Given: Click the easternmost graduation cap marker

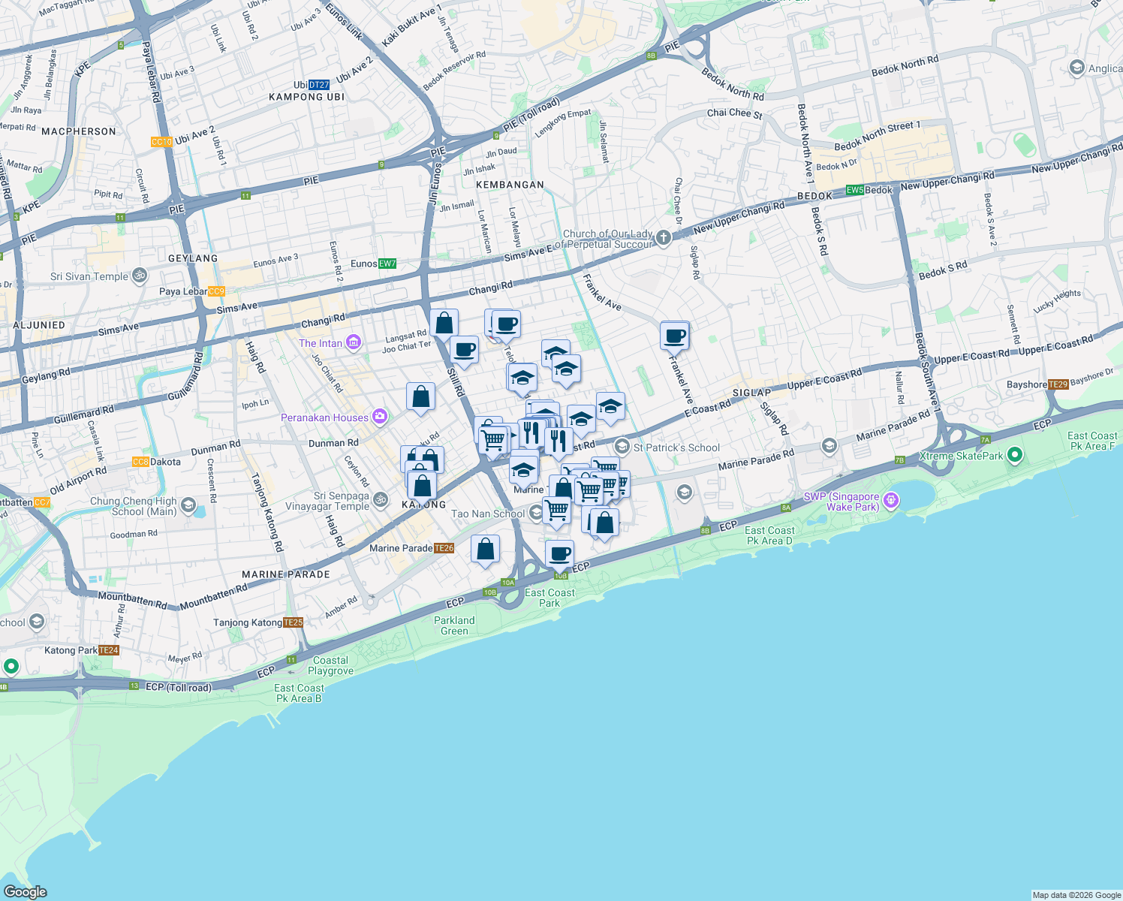Looking at the screenshot, I should pyautogui.click(x=610, y=406).
